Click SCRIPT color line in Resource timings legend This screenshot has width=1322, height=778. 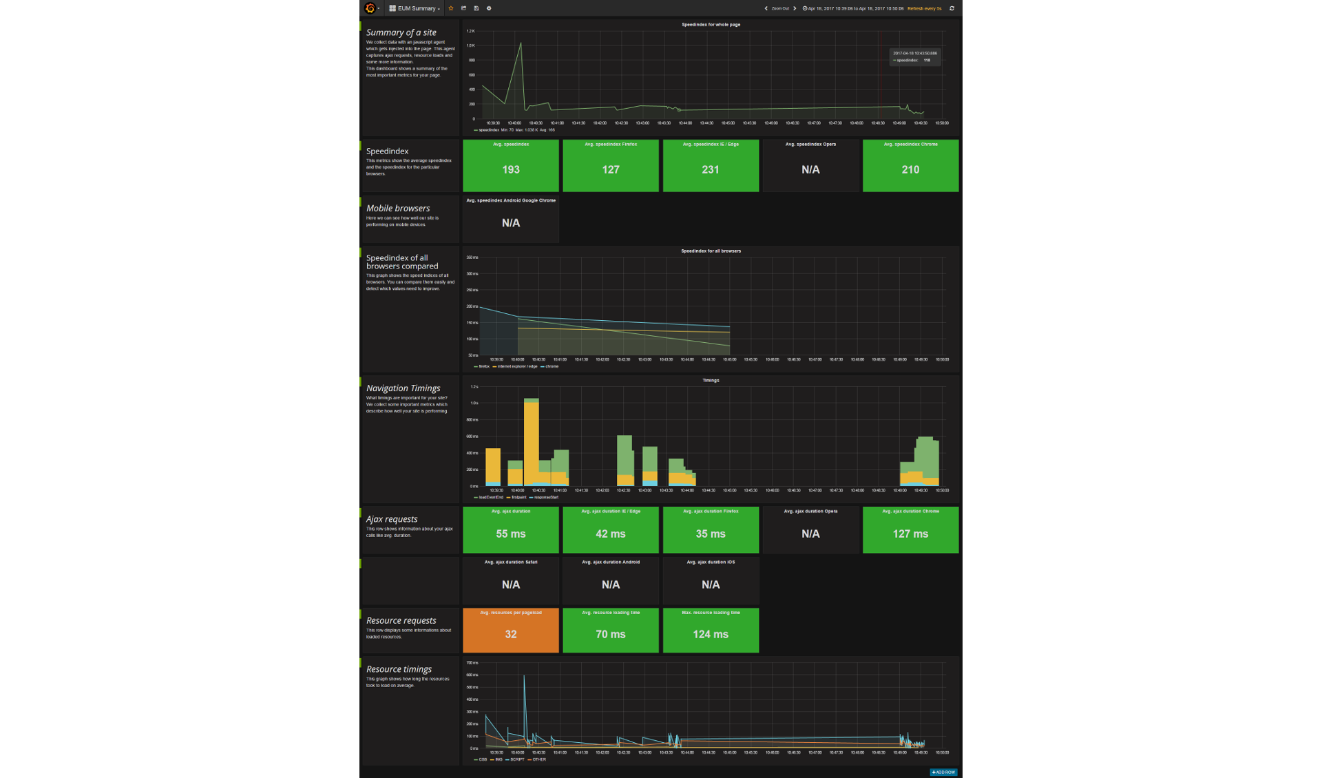point(507,759)
